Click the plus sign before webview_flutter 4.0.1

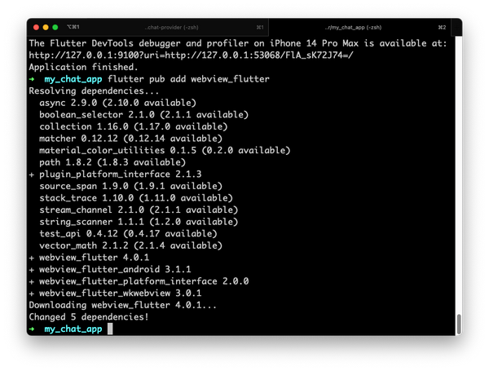point(32,258)
